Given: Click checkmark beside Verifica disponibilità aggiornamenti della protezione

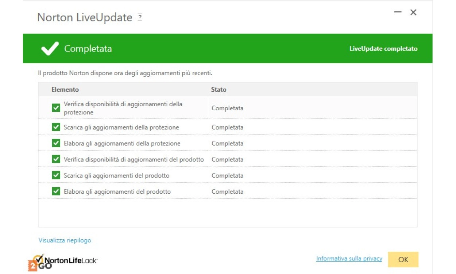Looking at the screenshot, I should (56, 108).
